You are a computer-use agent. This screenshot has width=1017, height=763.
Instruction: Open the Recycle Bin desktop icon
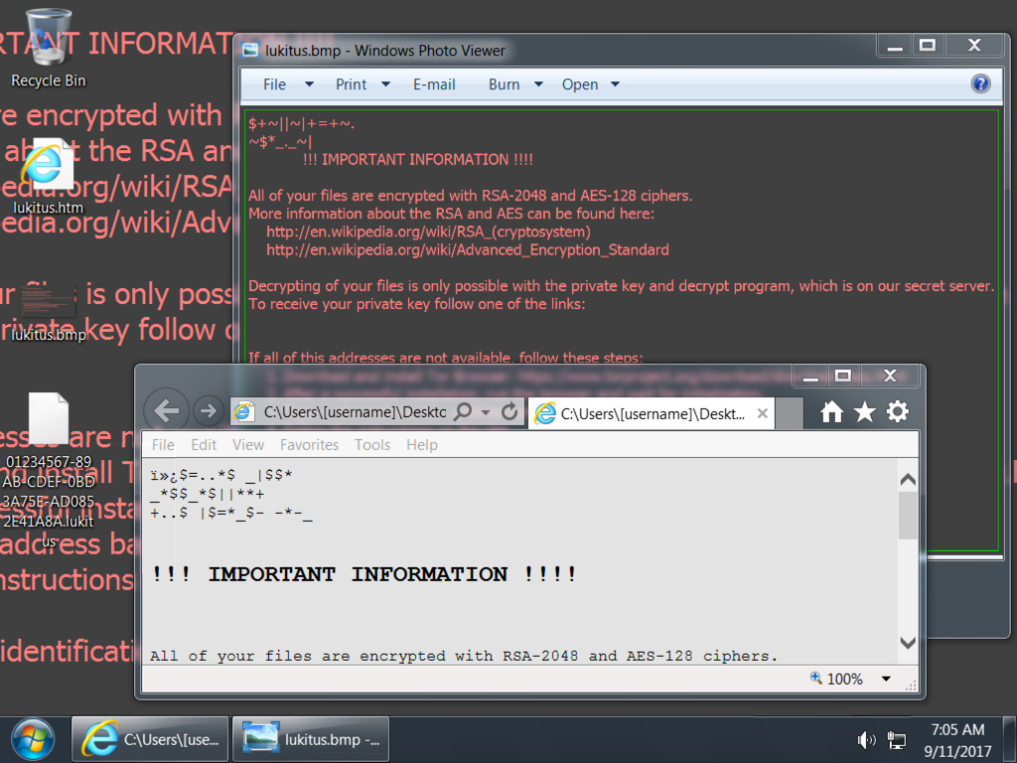coord(48,49)
